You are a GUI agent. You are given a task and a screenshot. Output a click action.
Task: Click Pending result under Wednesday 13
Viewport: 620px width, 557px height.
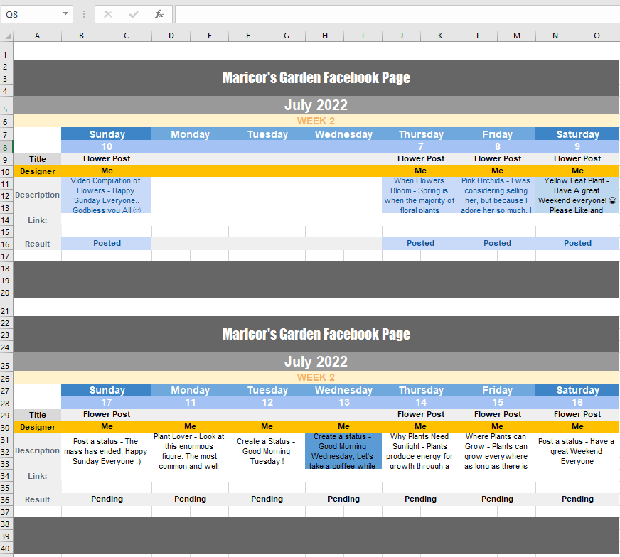pos(343,499)
